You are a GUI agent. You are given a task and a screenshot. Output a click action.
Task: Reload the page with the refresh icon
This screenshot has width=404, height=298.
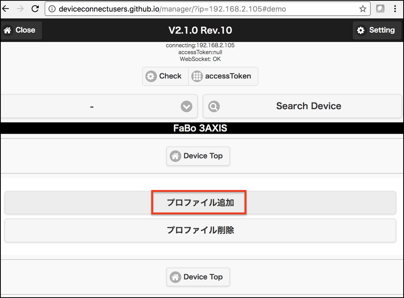(35, 9)
